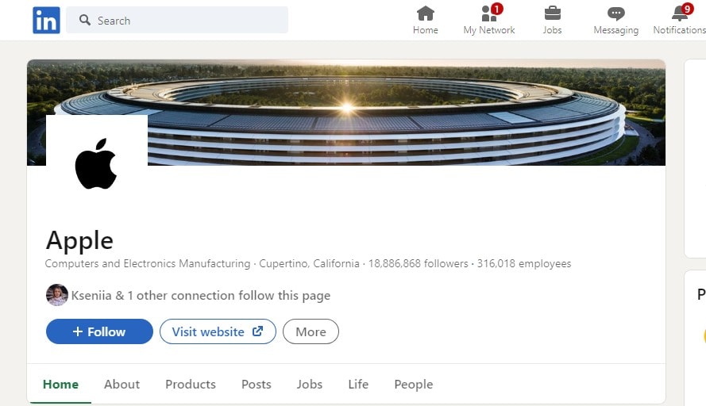Follow the Apple page
706x406 pixels.
99,331
